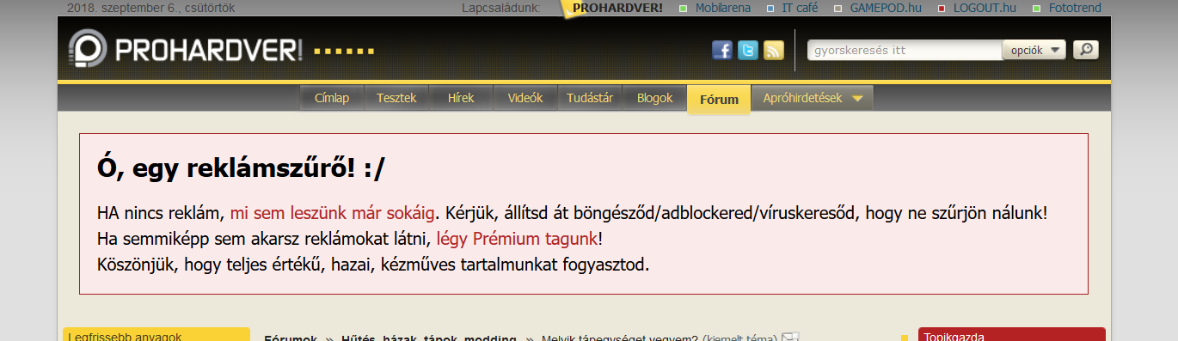Open the Hírek tab

pyautogui.click(x=461, y=98)
